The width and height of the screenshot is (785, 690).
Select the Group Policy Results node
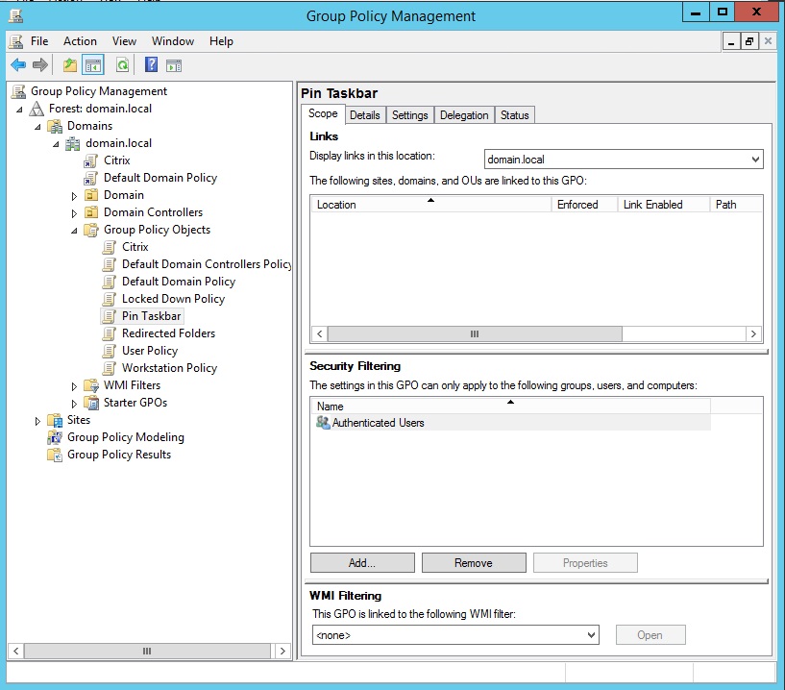pos(118,455)
